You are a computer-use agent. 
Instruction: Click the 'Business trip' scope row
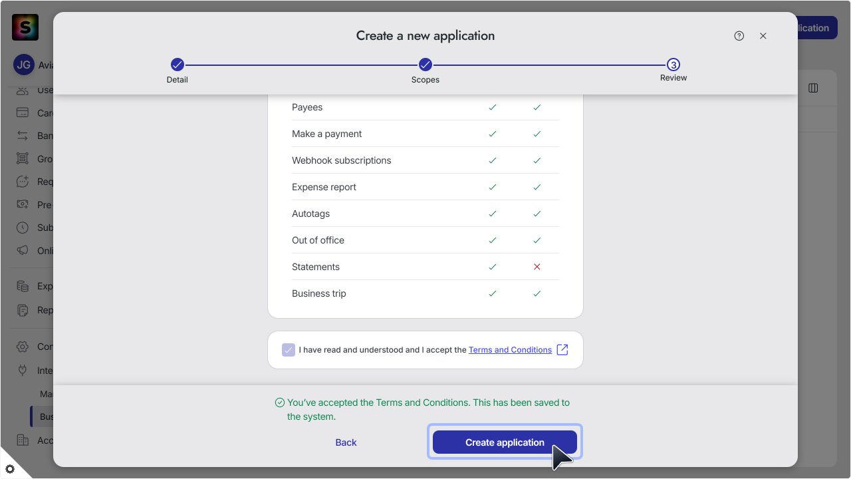[425, 293]
